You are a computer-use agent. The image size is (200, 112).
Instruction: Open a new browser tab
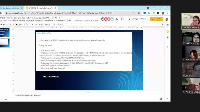[x=61, y=8]
